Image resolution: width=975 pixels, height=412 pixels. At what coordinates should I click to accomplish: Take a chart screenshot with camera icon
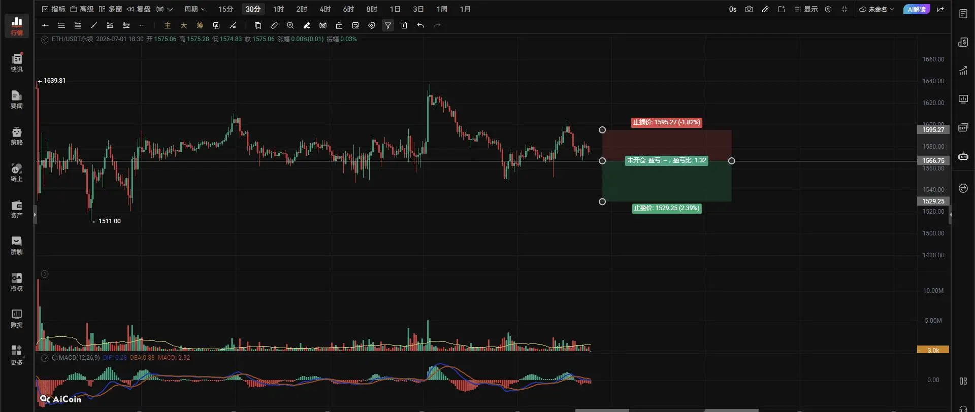(x=749, y=9)
